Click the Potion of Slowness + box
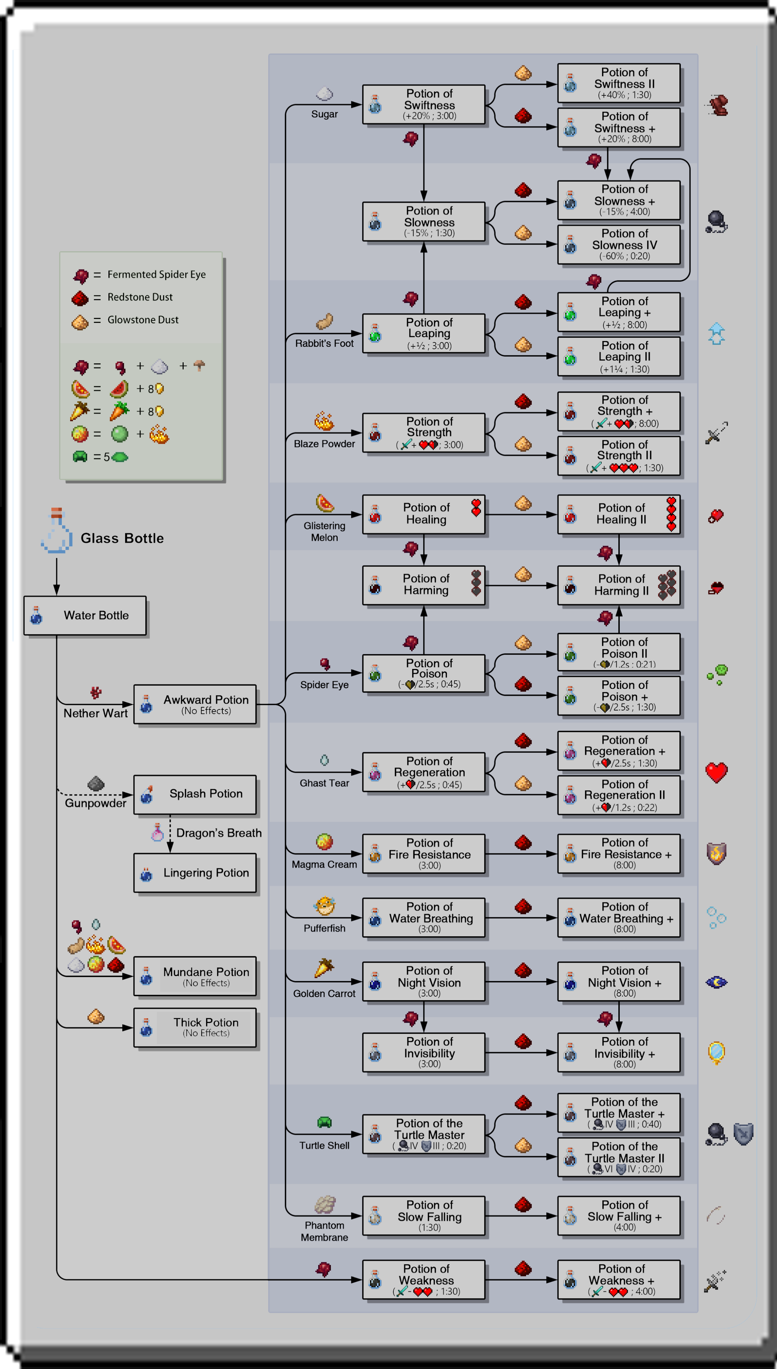 619,200
